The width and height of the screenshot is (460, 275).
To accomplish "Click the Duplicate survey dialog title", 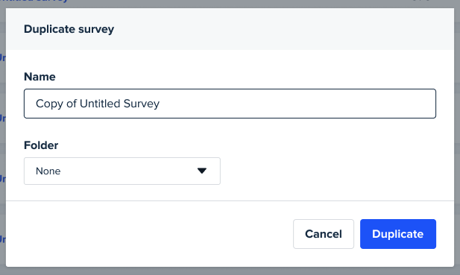I will pos(69,29).
